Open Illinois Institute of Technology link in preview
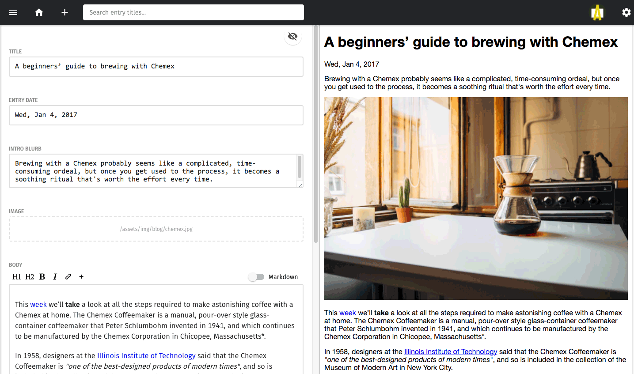This screenshot has width=634, height=374. 451,351
